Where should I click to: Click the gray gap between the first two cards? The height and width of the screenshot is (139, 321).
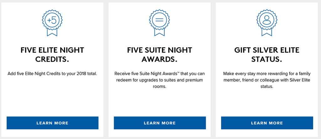pos(106,69)
